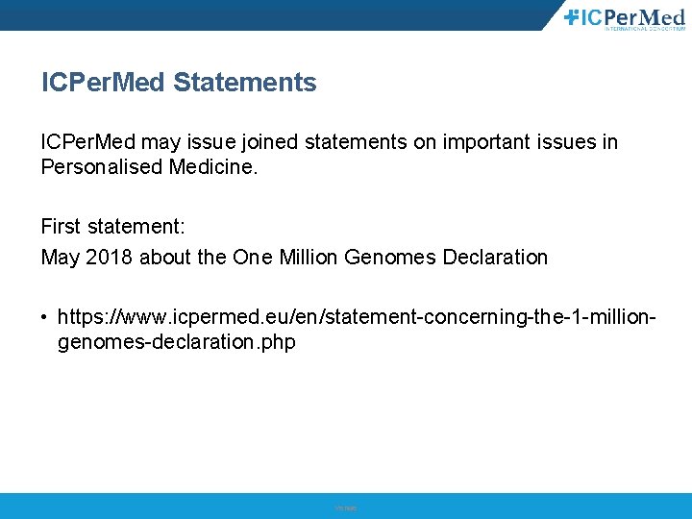This screenshot has width=692, height=519.
Task: Click the small footer text at bottom center
Action: click(346, 508)
